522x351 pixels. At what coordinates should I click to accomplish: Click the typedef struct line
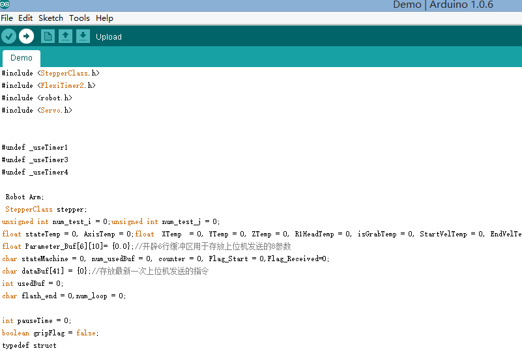coord(29,345)
